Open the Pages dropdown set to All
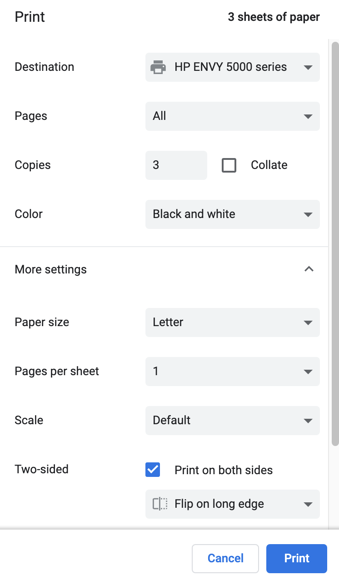Viewport: 339px width, 585px height. point(232,116)
